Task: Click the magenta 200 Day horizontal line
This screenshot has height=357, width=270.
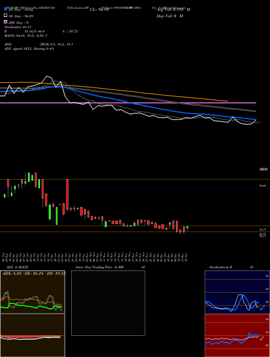Action: point(128,103)
